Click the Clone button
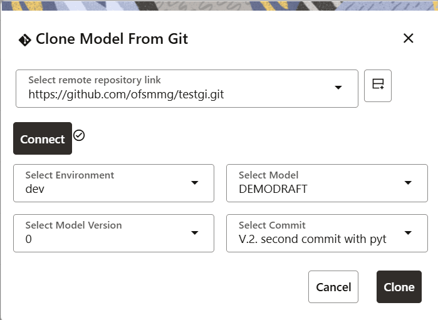 click(x=399, y=287)
